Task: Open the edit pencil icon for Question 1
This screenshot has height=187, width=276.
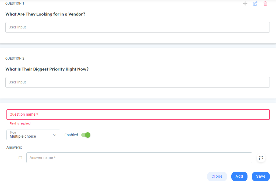Action: (255, 3)
